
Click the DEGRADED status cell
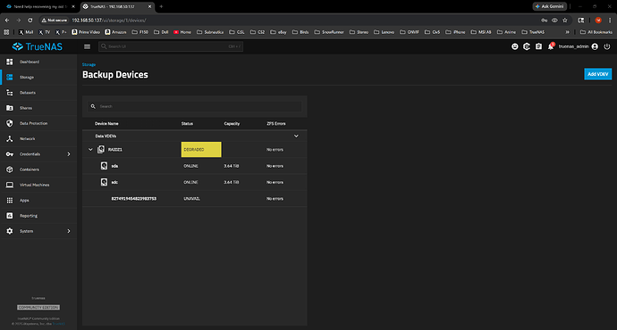[201, 150]
